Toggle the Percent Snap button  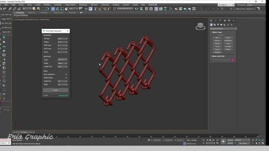coord(105,9)
